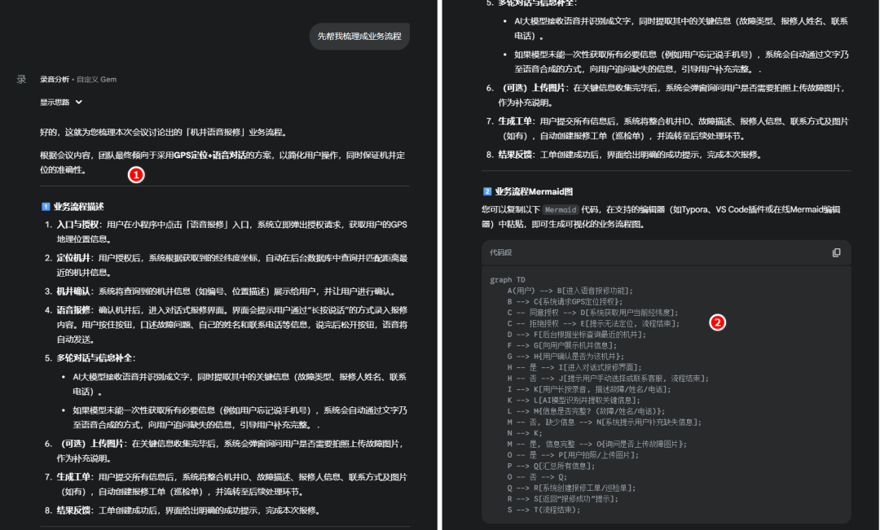
Task: Click the 业务流程描述 section heading
Action: point(78,207)
